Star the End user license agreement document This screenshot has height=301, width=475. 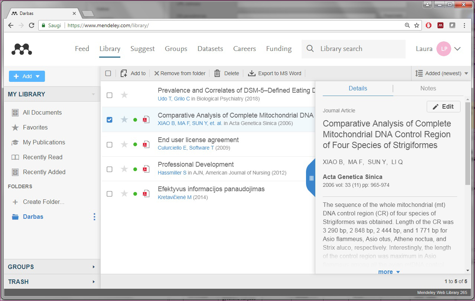click(124, 144)
